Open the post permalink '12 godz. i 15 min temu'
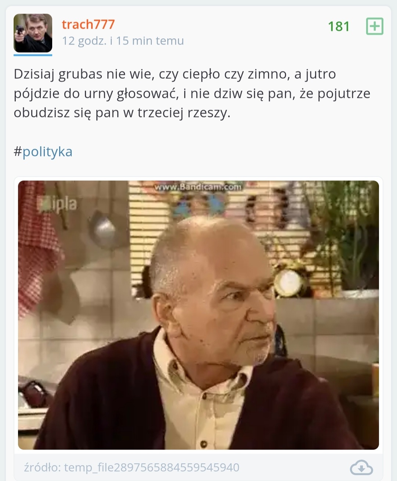Image resolution: width=397 pixels, height=481 pixels. [123, 41]
